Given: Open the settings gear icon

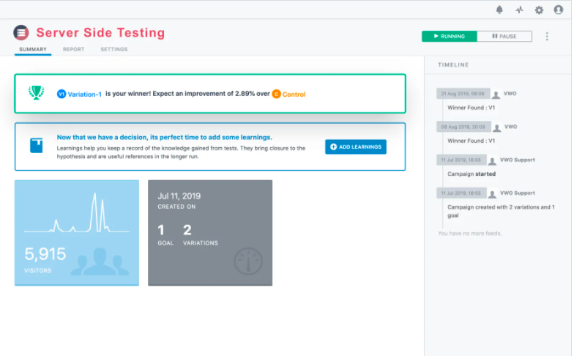Looking at the screenshot, I should pos(539,10).
